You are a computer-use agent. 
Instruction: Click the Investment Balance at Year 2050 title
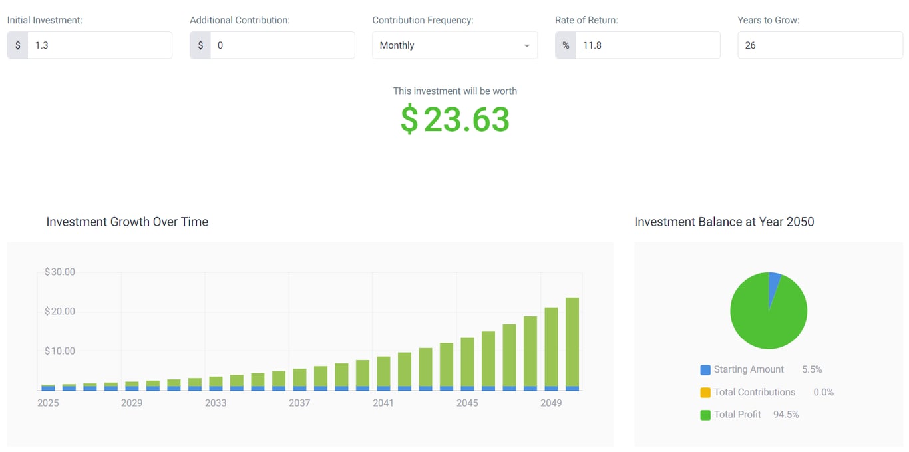pos(724,221)
